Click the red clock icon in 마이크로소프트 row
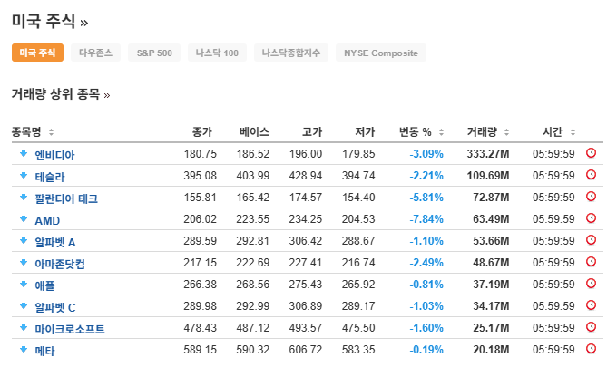Screen dimensions: 607x367 point(591,327)
